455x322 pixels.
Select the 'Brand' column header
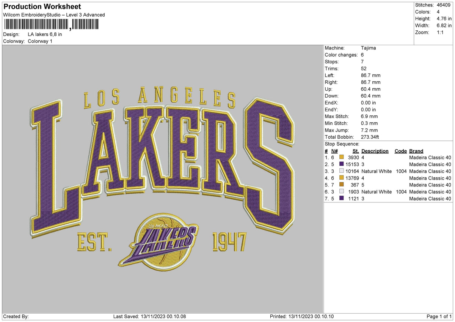tap(416, 151)
